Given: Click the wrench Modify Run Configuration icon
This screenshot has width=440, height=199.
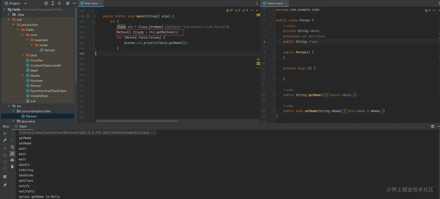Looking at the screenshot, I should [x=5, y=140].
